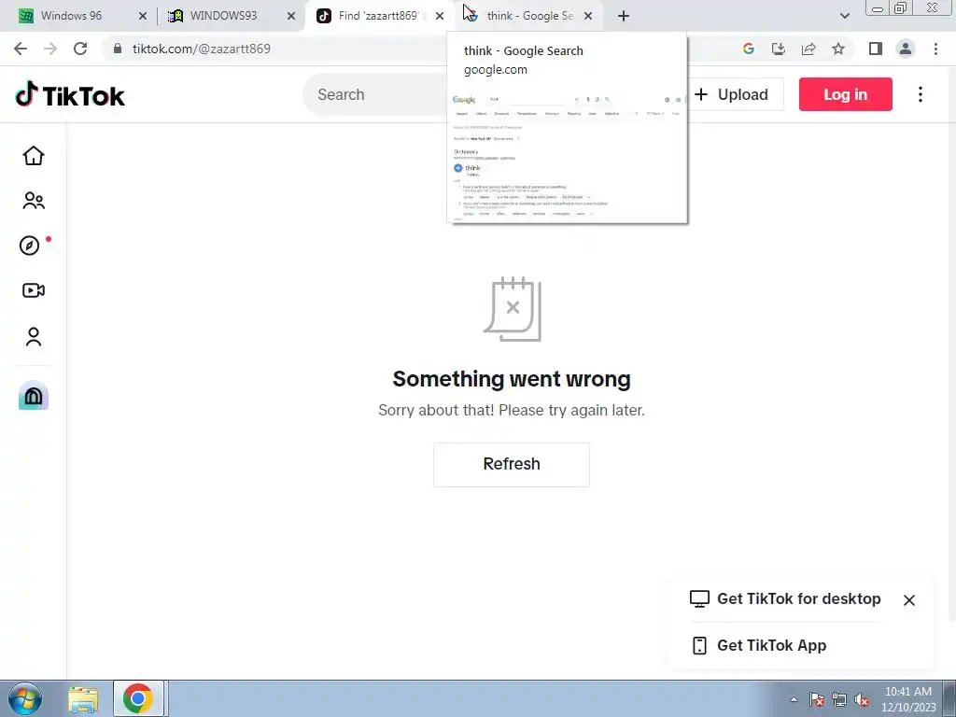Open the Windows Start orb
956x717 pixels.
[x=25, y=698]
